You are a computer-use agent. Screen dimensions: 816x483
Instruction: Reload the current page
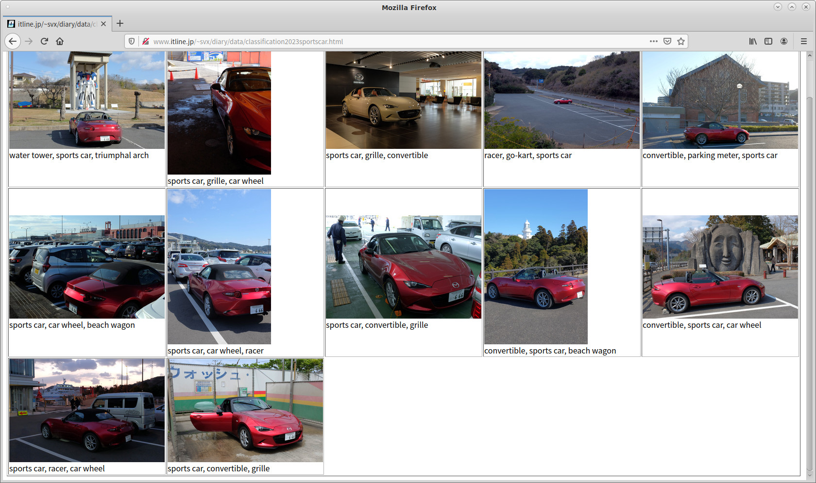point(44,41)
